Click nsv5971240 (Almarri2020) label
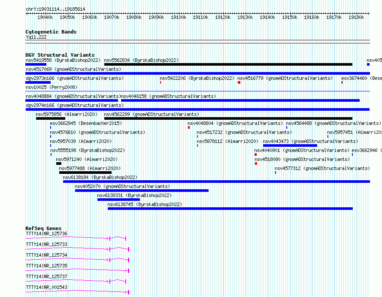This screenshot has width=382, height=297. pos(87,159)
